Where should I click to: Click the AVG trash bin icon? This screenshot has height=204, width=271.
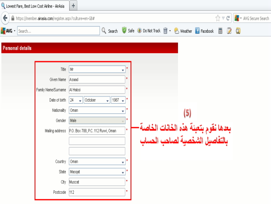pyautogui.click(x=166, y=31)
